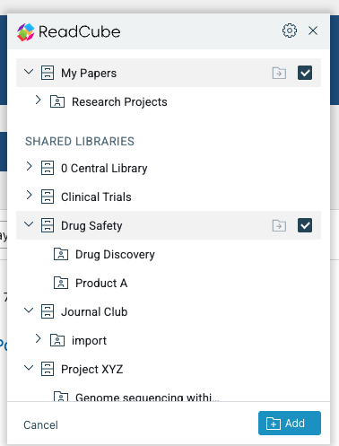The height and width of the screenshot is (446, 339).
Task: Click move-to-folder icon beside Drug Safety
Action: tap(279, 225)
